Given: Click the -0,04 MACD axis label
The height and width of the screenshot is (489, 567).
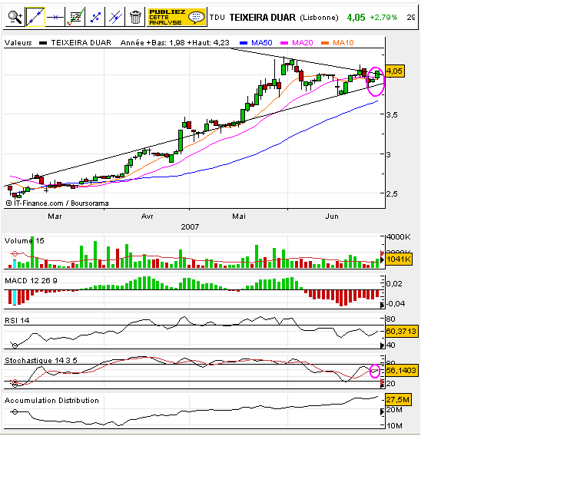Looking at the screenshot, I should [x=396, y=303].
